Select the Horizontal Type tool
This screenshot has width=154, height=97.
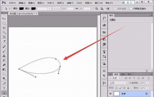[4, 88]
